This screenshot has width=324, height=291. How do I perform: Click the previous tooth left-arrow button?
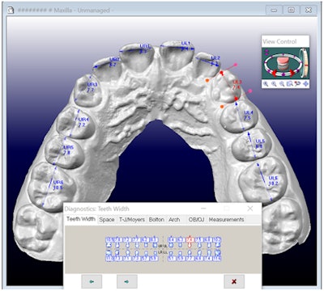tap(92, 281)
